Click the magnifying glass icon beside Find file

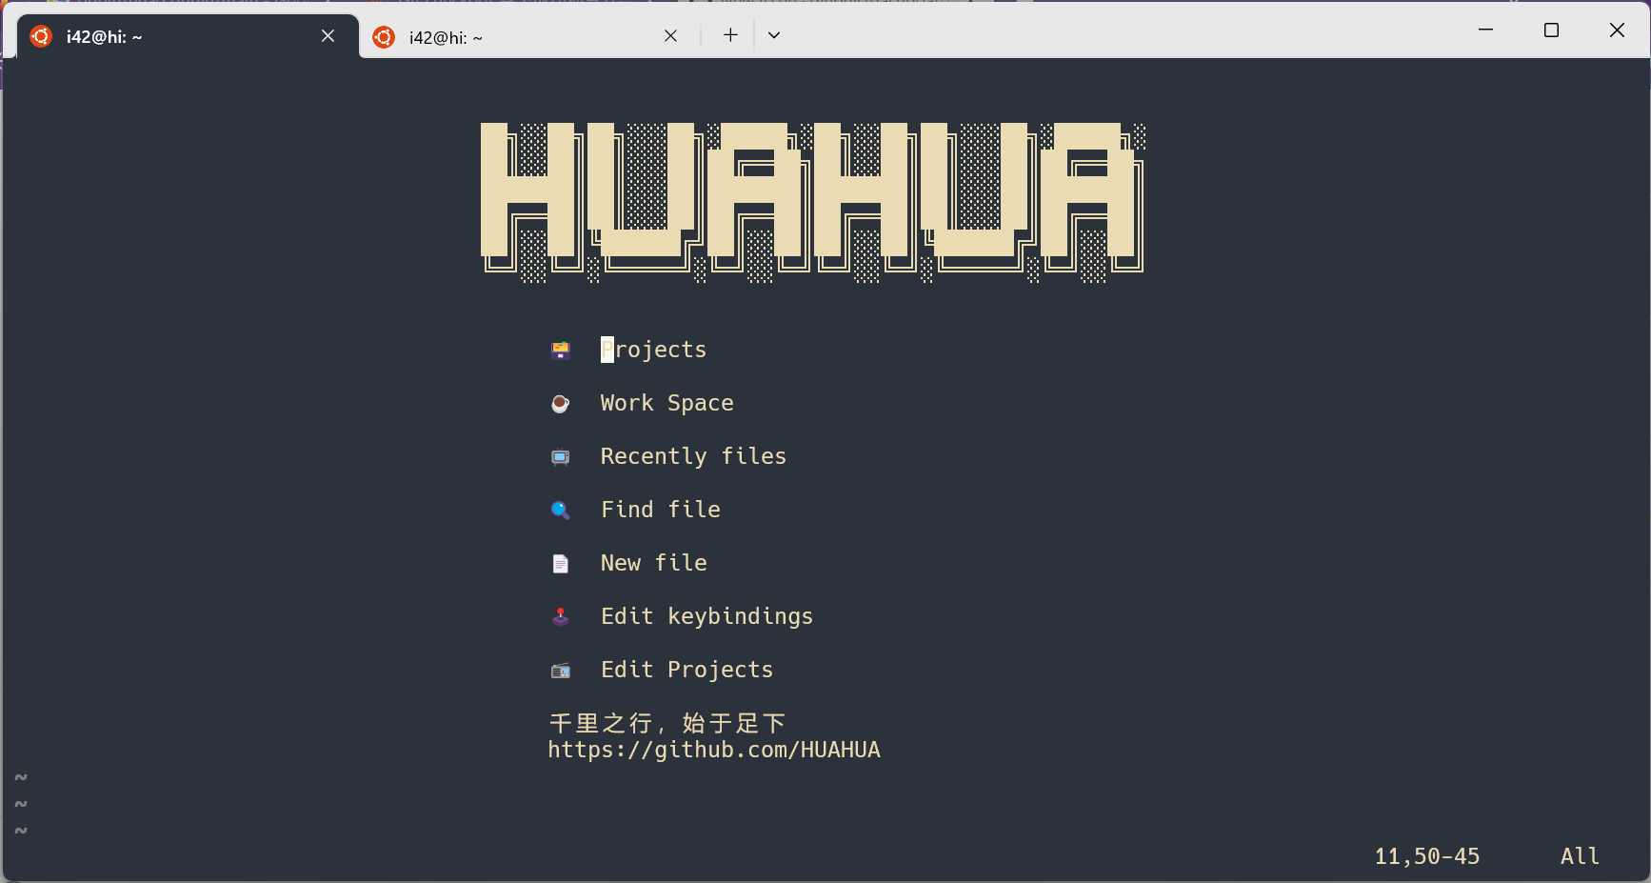[x=561, y=510]
